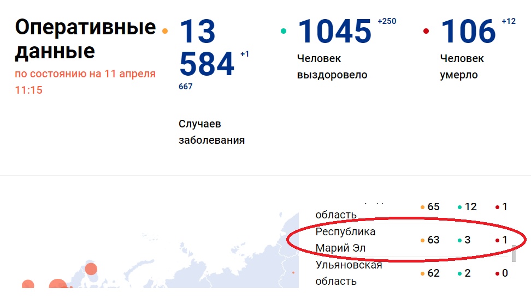Click the Оперативные данные heading

(85, 39)
